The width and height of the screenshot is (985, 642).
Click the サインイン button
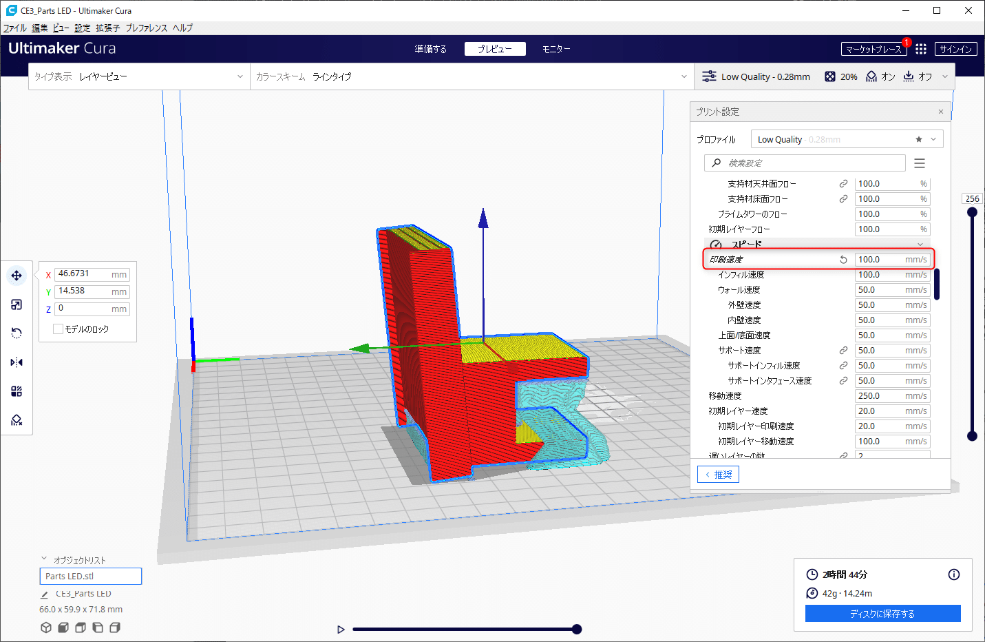pos(956,49)
